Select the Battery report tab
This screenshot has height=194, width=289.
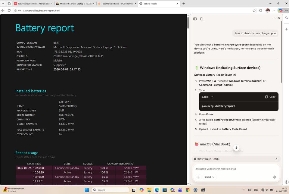[x=159, y=4]
